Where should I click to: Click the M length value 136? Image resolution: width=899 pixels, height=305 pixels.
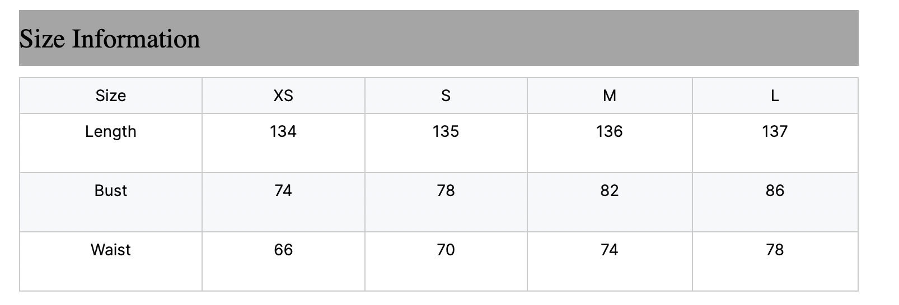click(x=610, y=131)
